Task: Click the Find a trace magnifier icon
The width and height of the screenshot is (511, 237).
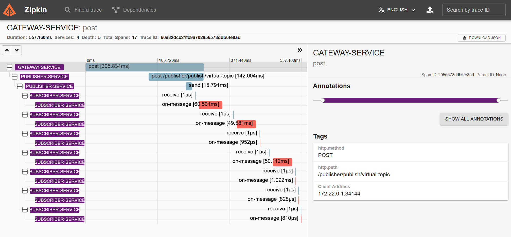Action: 67,10
